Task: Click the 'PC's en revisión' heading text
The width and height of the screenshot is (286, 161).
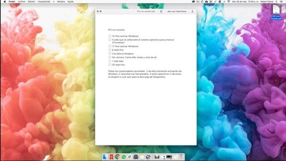Action: 116,30
